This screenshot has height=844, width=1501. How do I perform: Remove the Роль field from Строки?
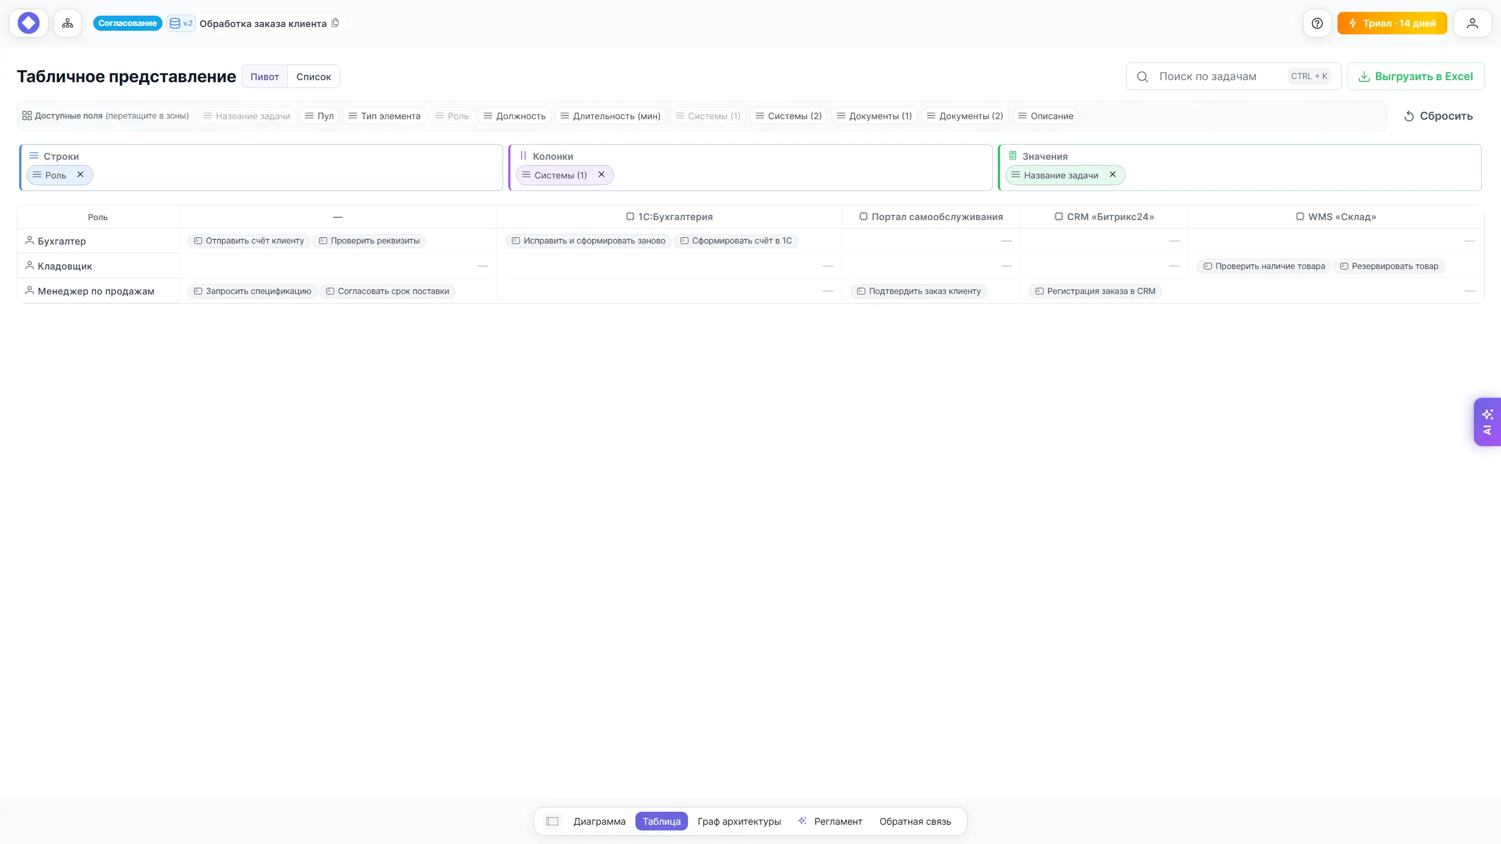pos(80,175)
